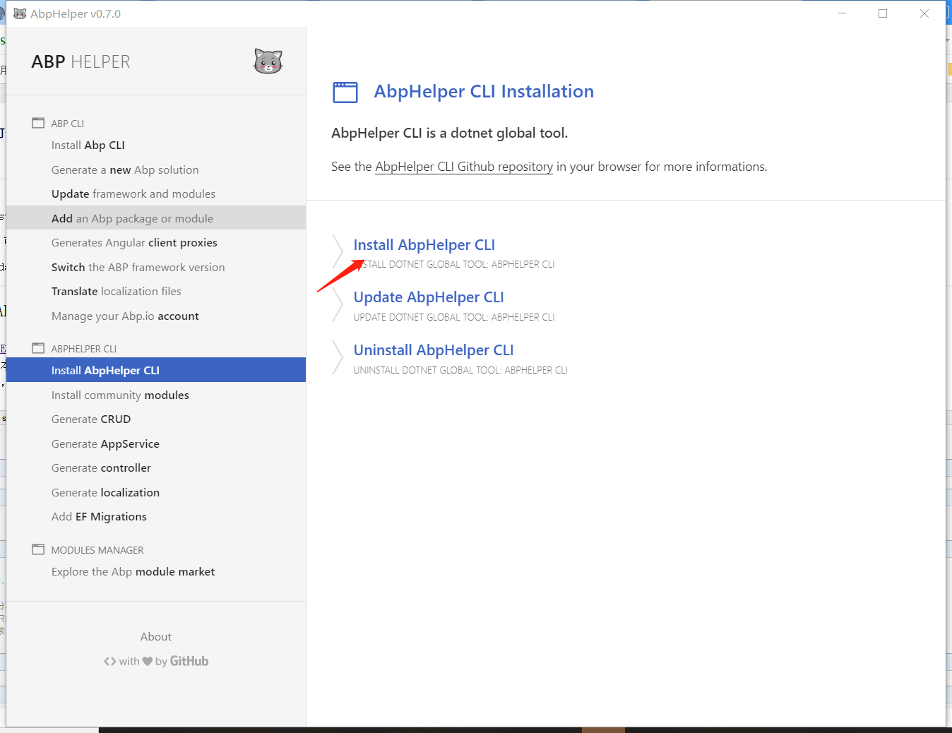Viewport: 952px width, 733px height.
Task: Open Generate CRUD page
Action: 156,419
